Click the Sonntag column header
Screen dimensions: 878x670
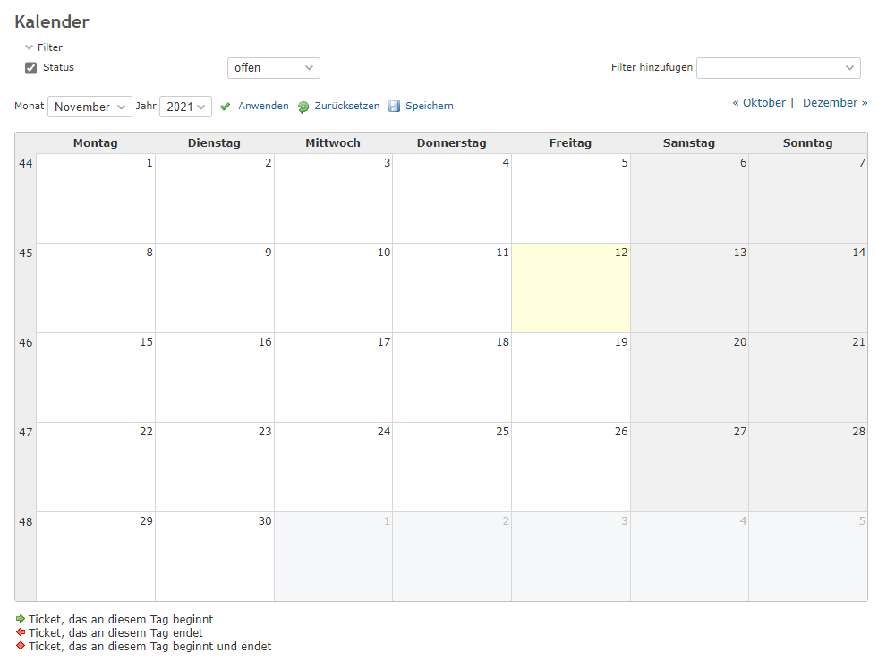807,142
